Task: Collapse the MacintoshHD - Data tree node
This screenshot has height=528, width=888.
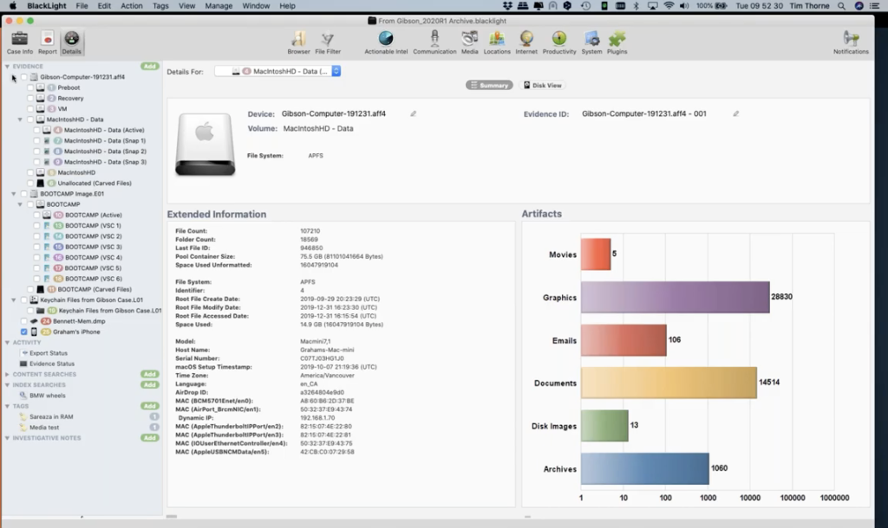Action: coord(21,119)
